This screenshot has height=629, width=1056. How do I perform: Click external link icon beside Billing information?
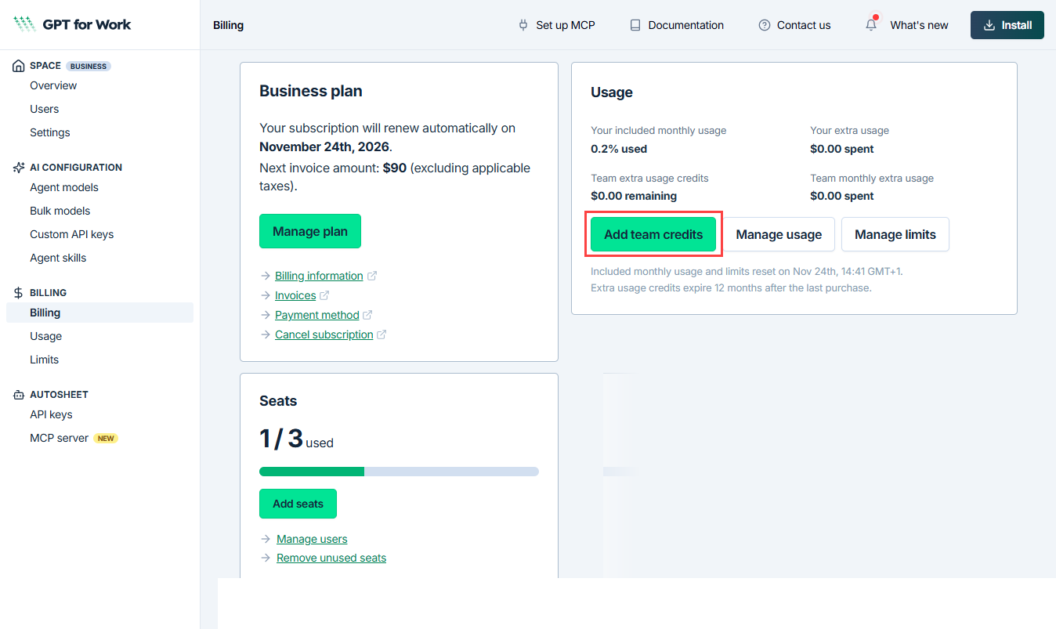[372, 276]
